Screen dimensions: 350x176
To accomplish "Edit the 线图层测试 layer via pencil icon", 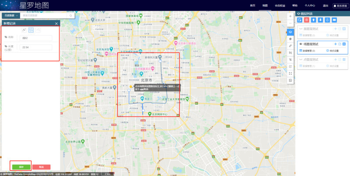I will coord(340,44).
